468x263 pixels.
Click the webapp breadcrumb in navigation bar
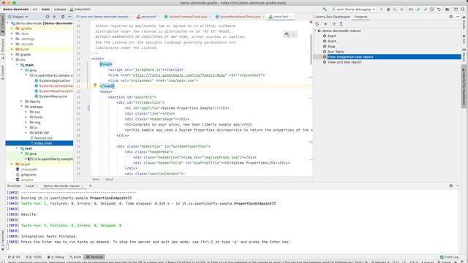60,9
